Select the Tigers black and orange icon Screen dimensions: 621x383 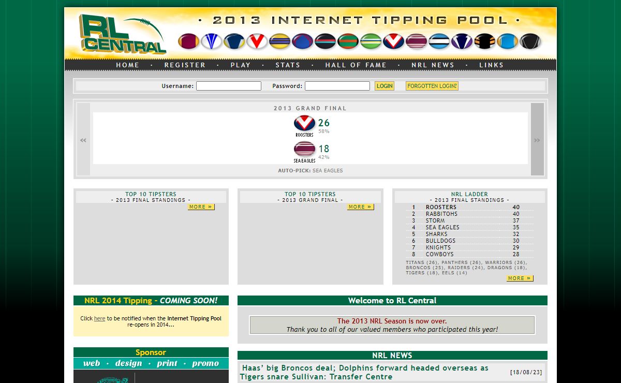[x=485, y=41]
